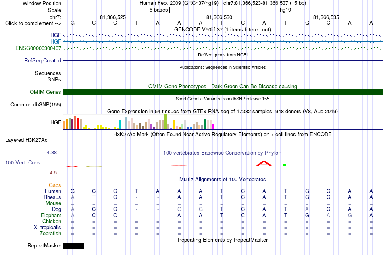
Task: Open 'Short Genetic Variants from dbSNP' title
Action: [223, 99]
